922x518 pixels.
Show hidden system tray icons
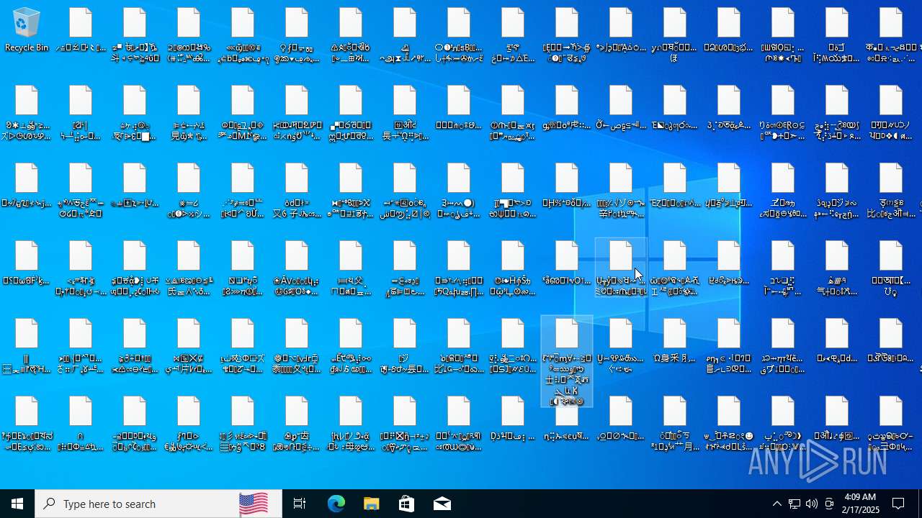click(776, 504)
